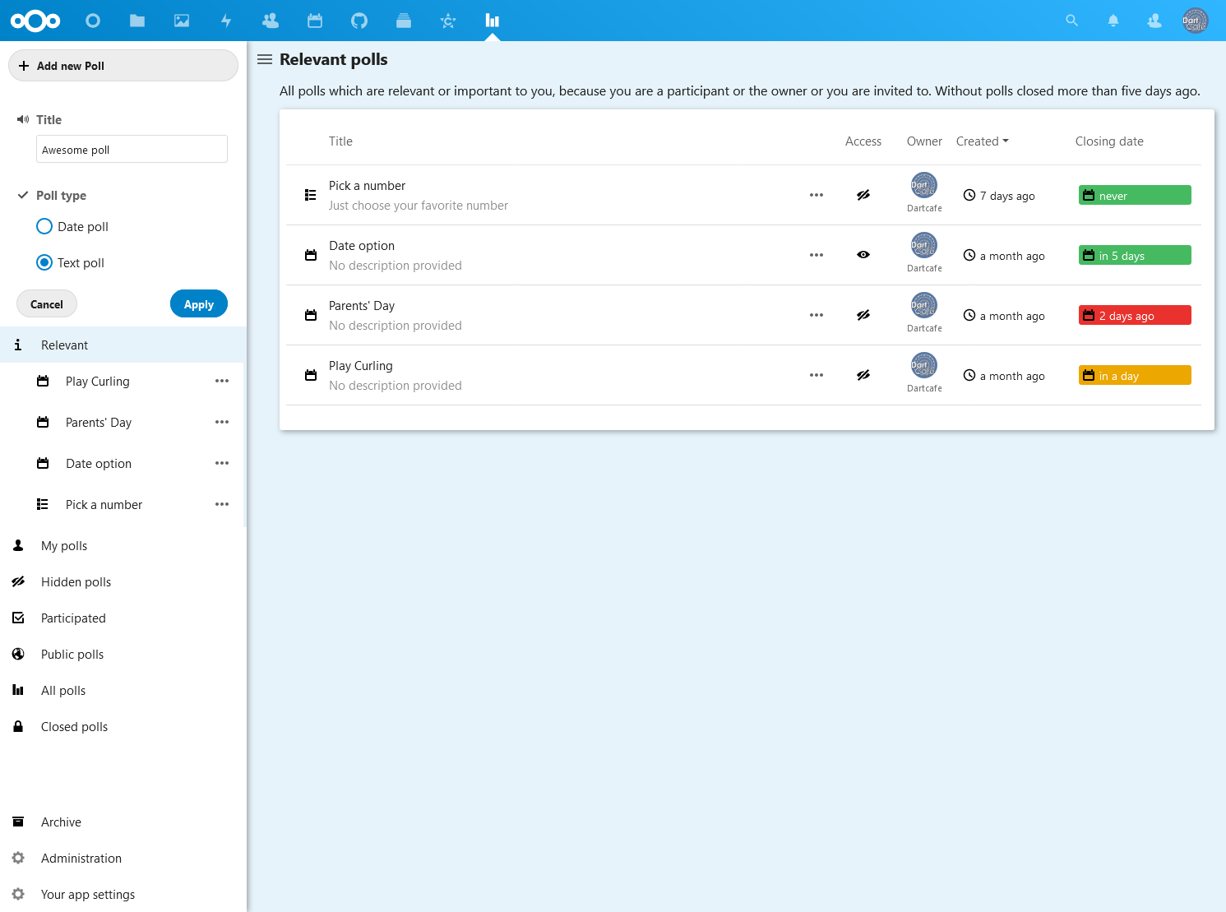The image size is (1226, 912).
Task: Click the poll Title input field
Action: (132, 150)
